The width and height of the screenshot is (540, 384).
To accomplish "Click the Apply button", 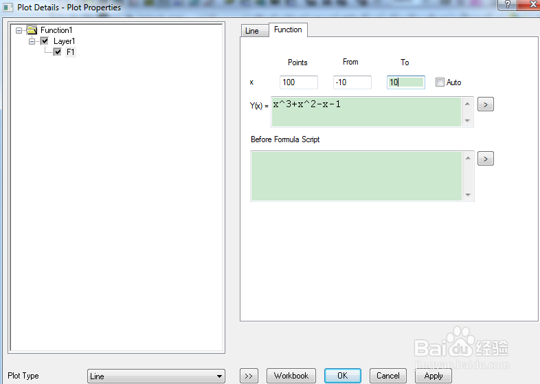I will (x=434, y=376).
